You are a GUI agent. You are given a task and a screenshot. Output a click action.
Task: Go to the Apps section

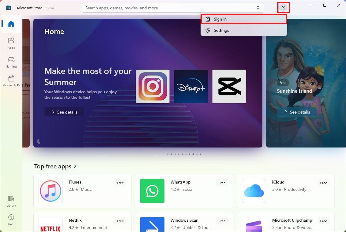(x=11, y=43)
